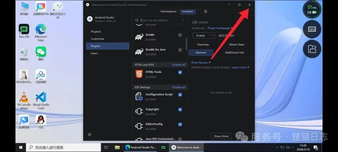The width and height of the screenshot is (338, 152).
Task: Switch to Edge Android Studio taskbar window
Action: point(141,148)
